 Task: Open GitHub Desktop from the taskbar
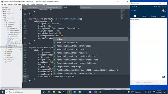[90, 92]
